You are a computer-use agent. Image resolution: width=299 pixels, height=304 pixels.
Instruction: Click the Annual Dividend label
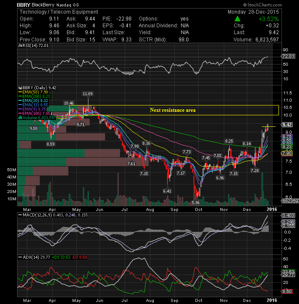158,26
